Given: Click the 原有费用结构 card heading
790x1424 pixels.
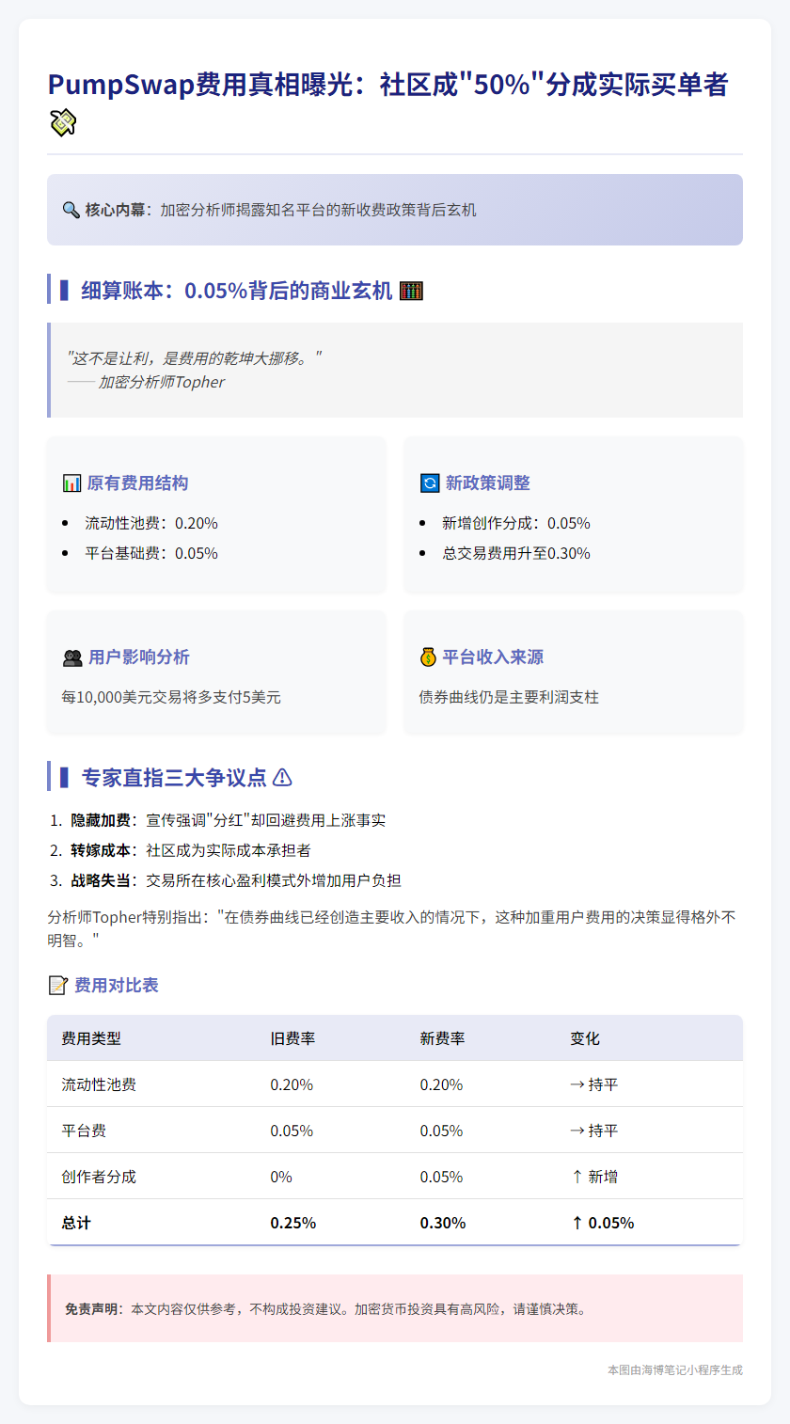Looking at the screenshot, I should (x=137, y=483).
